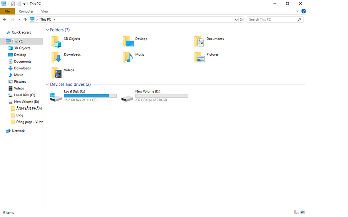This screenshot has height=217, width=348.
Task: Collapse the Folders (7) group
Action: pyautogui.click(x=47, y=30)
